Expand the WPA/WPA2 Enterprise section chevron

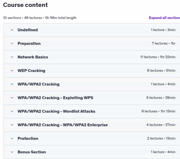[x=12, y=125]
